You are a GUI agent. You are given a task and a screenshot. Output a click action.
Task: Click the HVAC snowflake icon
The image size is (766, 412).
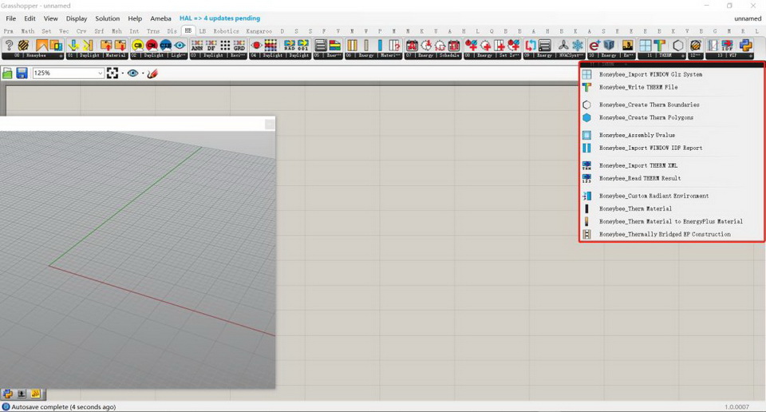(x=578, y=46)
